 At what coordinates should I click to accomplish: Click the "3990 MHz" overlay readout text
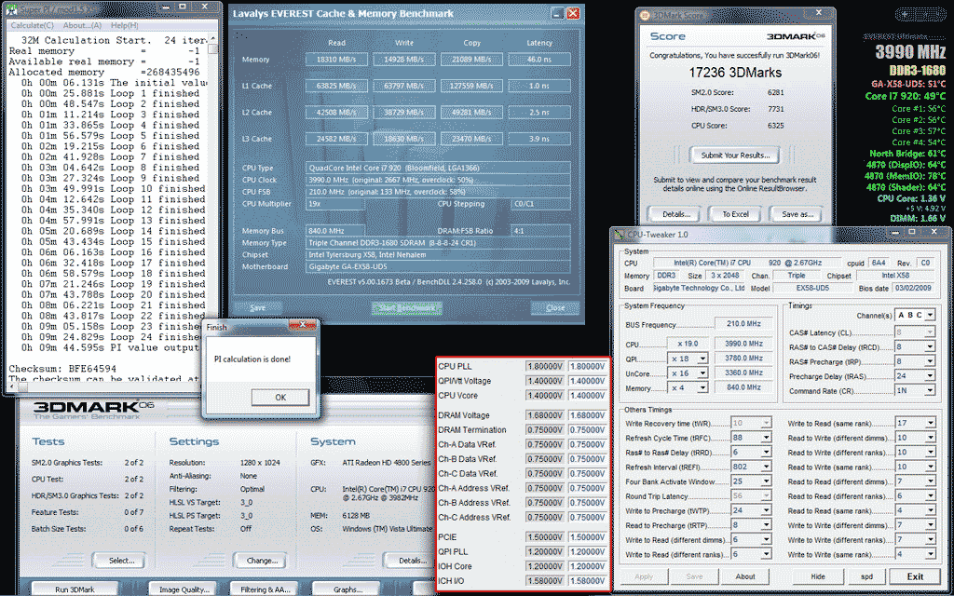pos(911,52)
